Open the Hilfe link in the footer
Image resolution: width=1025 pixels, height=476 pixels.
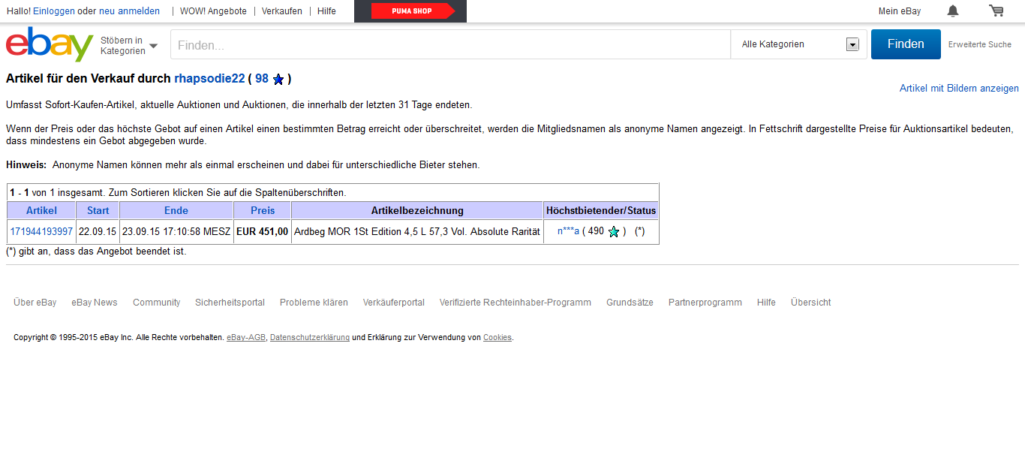[766, 303]
